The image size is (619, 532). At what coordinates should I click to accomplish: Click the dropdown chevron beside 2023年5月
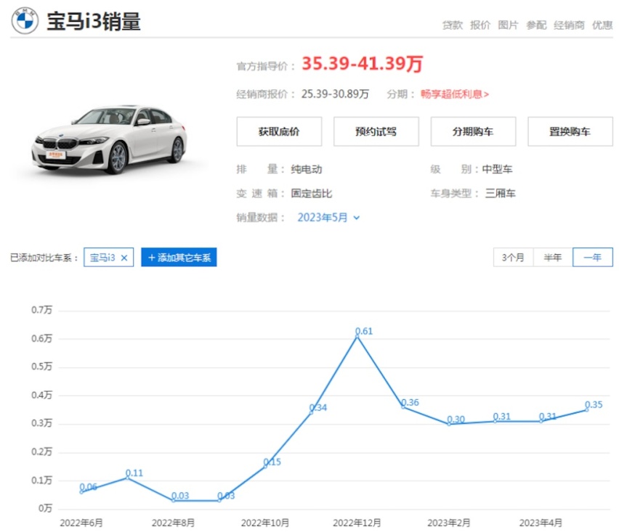pos(357,218)
